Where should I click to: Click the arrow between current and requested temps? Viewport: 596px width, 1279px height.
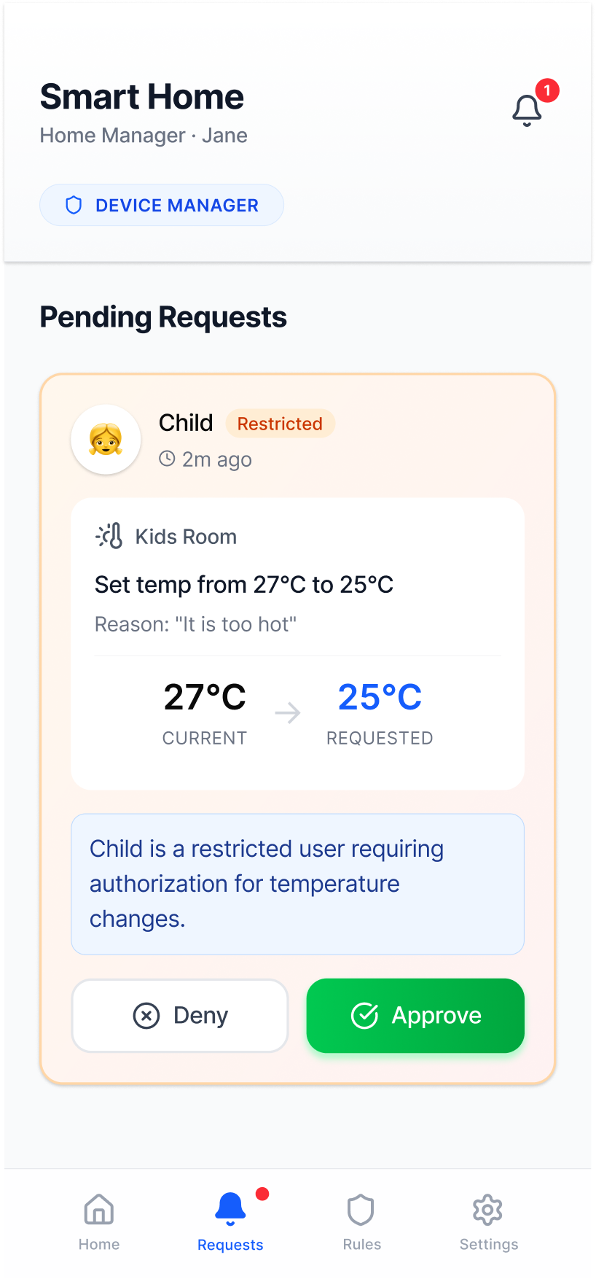point(288,712)
